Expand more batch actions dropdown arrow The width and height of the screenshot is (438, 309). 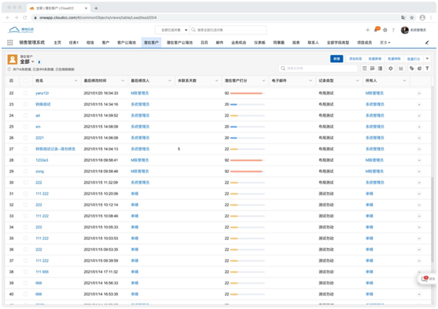427,58
